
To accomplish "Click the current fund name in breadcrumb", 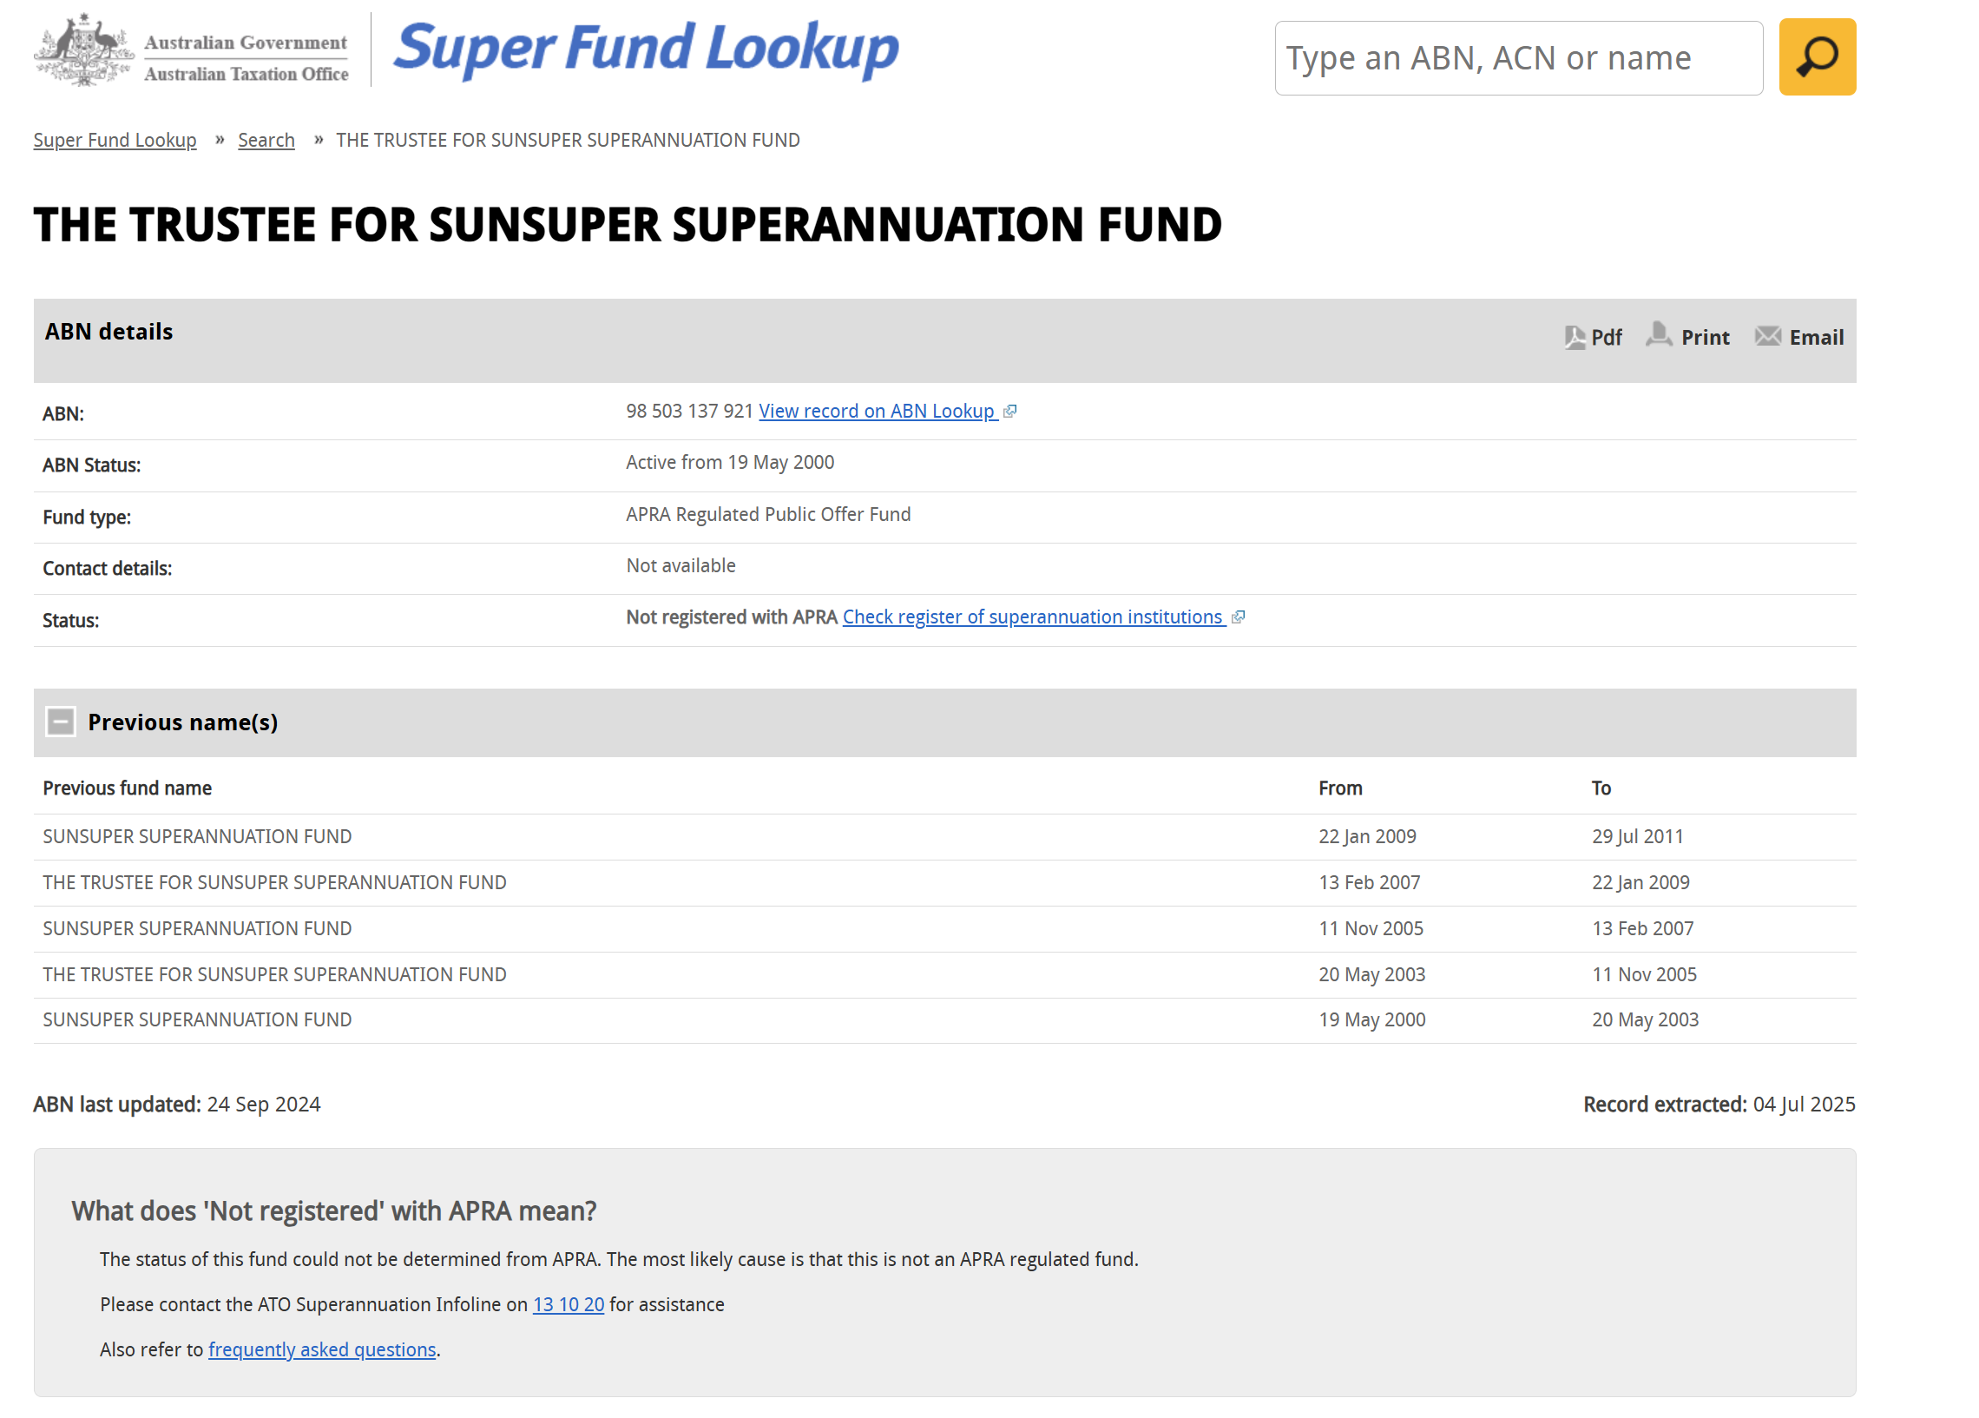I will tap(568, 140).
